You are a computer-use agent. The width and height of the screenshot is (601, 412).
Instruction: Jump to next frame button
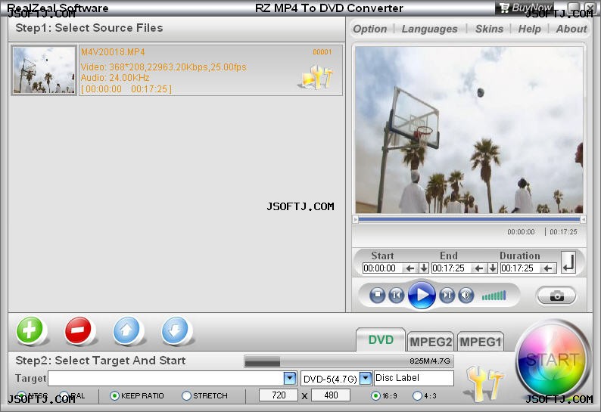click(447, 296)
